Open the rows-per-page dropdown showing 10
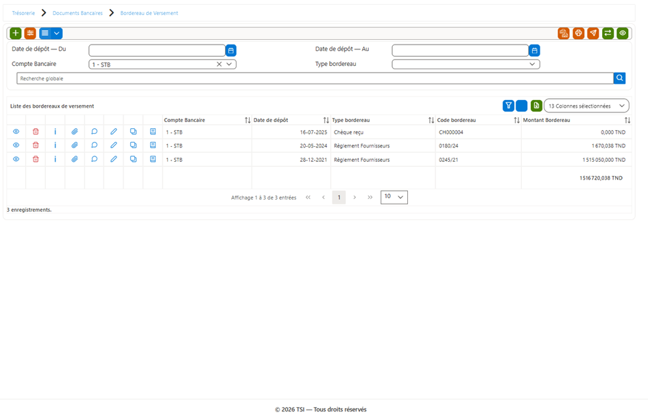The height and width of the screenshot is (419, 648). tap(394, 197)
